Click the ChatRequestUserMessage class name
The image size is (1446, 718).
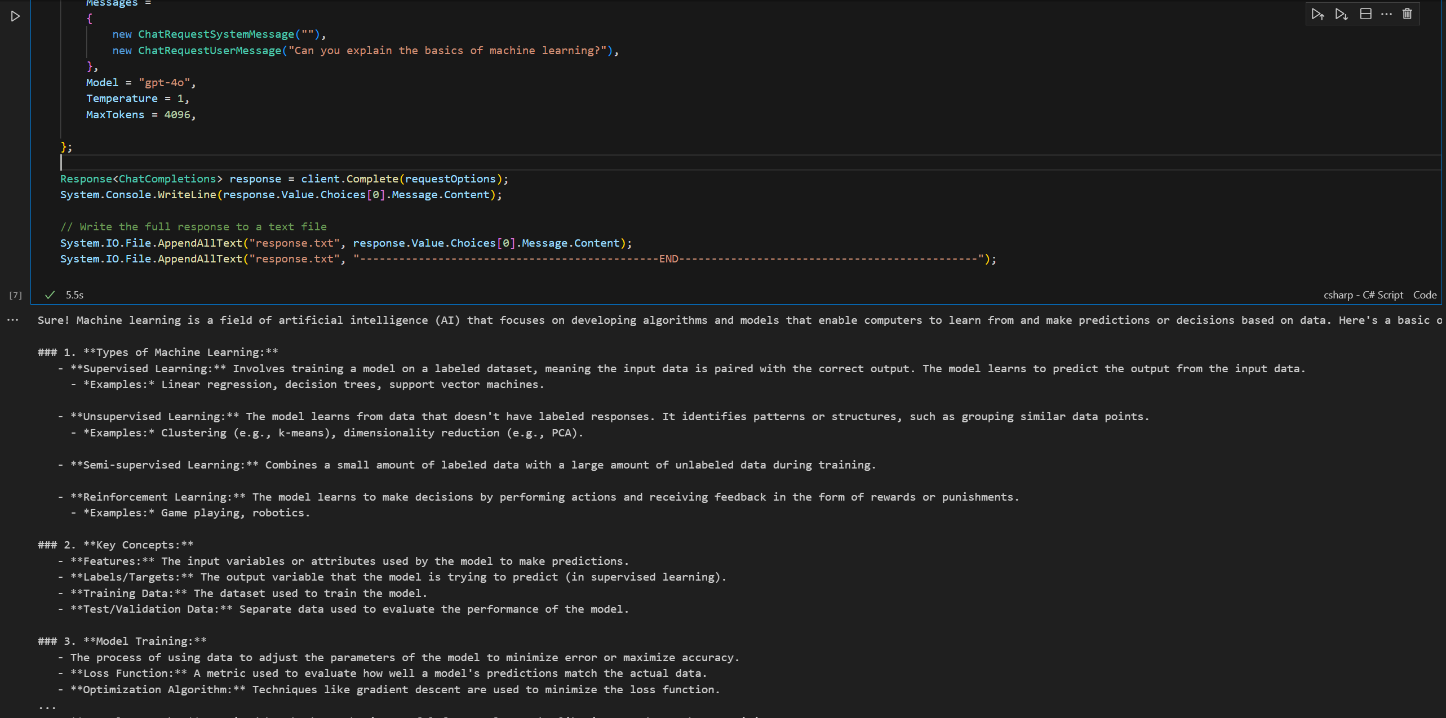(210, 51)
